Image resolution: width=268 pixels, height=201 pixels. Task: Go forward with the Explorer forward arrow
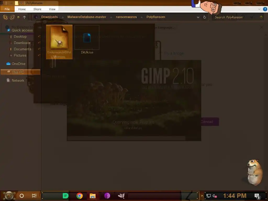pyautogui.click(x=12, y=17)
